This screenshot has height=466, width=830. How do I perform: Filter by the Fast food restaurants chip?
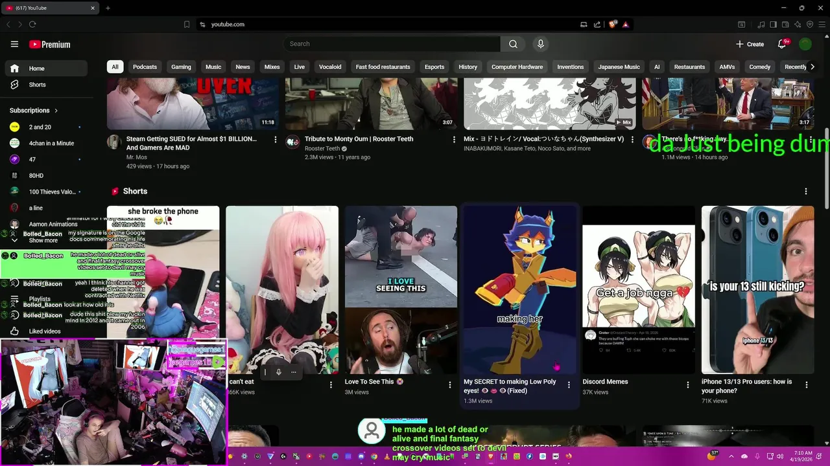(383, 67)
